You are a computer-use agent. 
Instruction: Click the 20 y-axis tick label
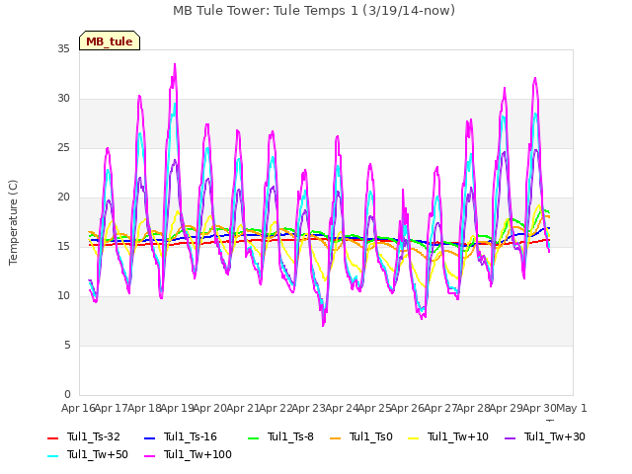tap(63, 197)
